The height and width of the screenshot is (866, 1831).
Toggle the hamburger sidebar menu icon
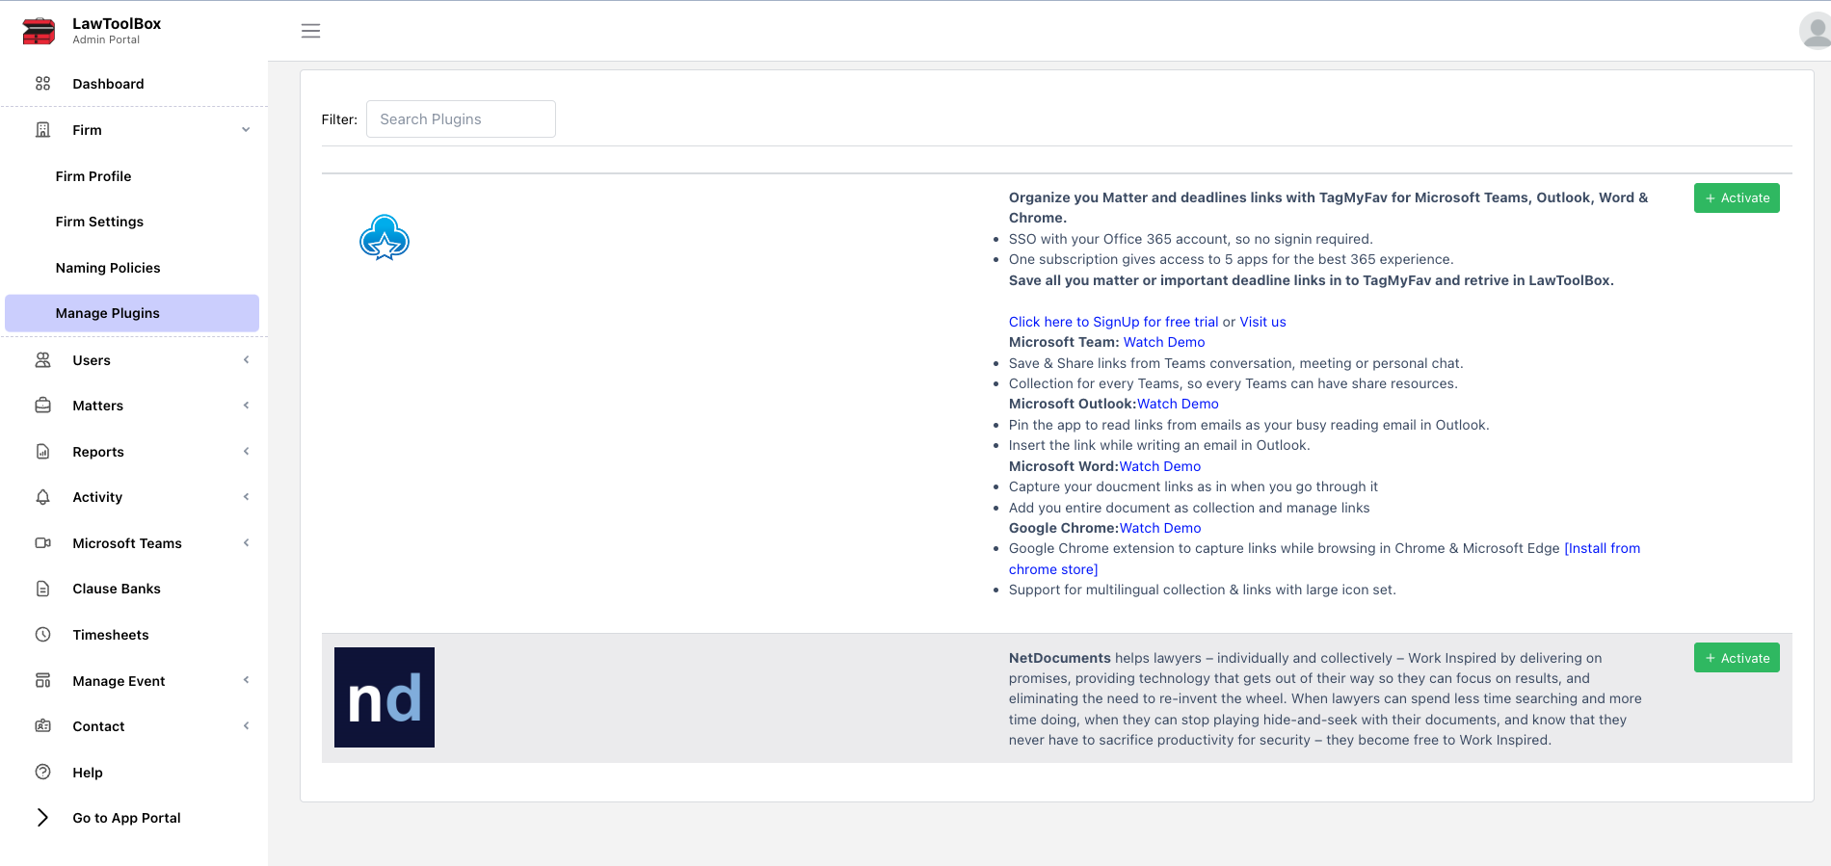310,31
